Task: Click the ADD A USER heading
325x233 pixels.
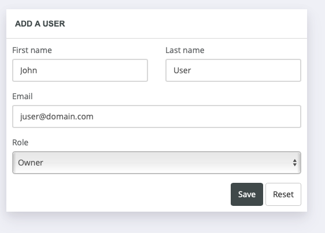Action: [x=40, y=24]
